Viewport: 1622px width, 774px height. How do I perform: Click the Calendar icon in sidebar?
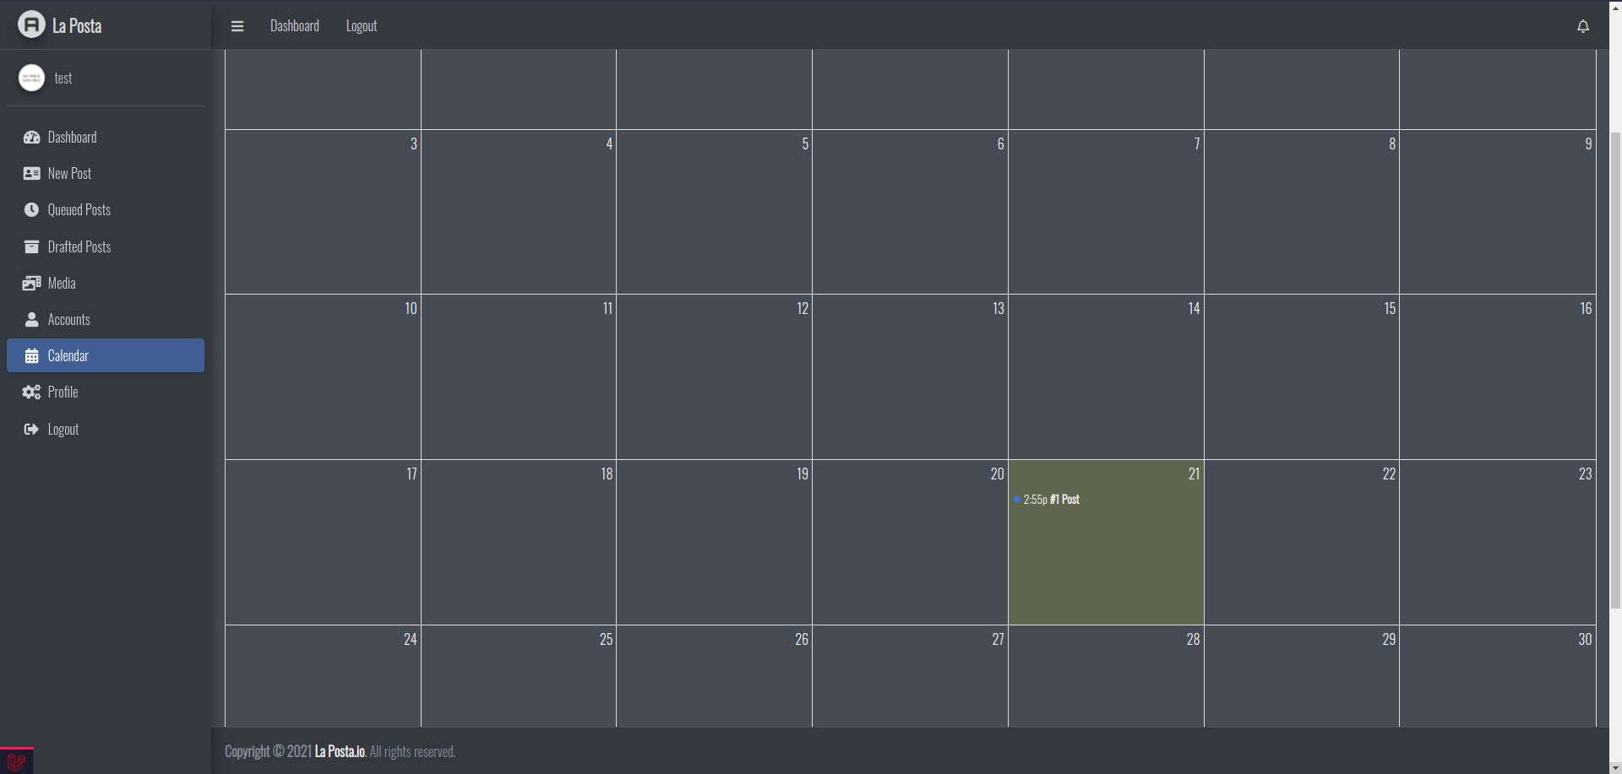coord(31,355)
